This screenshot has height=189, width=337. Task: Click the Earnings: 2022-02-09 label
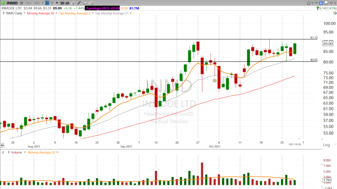click(102, 8)
